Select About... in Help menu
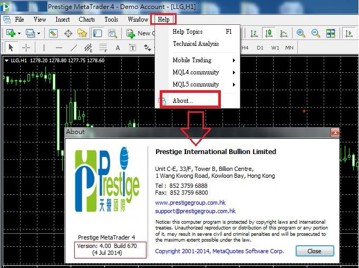The height and width of the screenshot is (268, 359). [198, 101]
